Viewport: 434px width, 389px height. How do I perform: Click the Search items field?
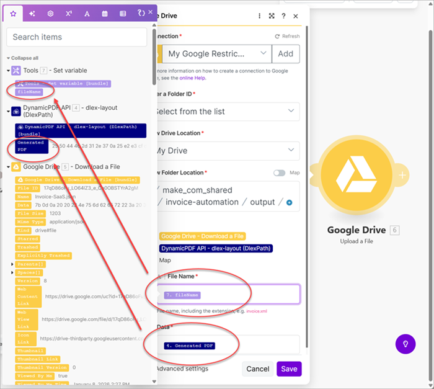(x=77, y=37)
